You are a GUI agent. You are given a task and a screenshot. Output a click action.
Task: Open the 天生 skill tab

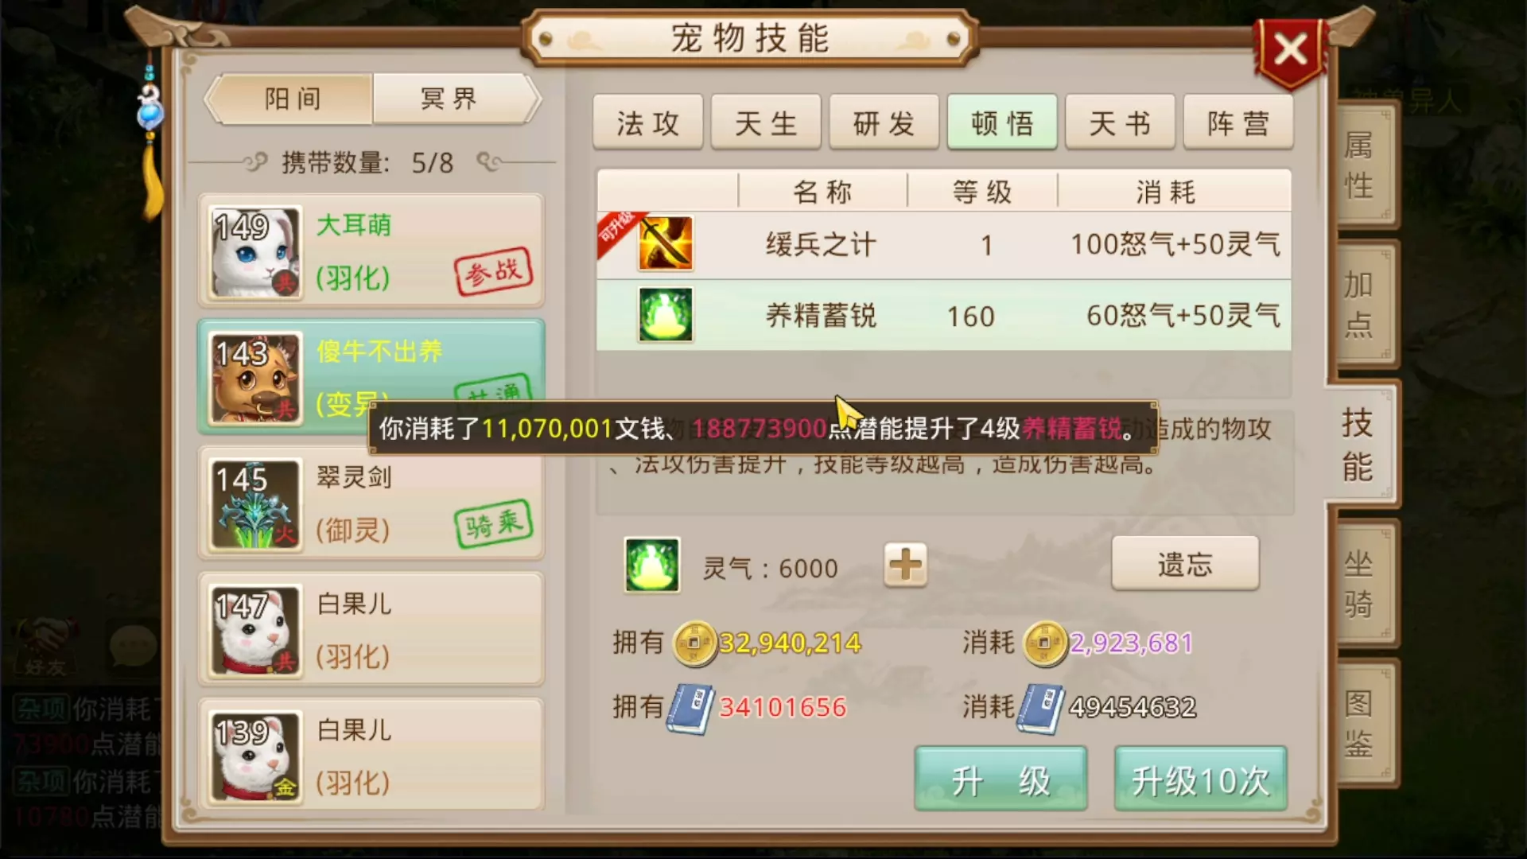[766, 122]
